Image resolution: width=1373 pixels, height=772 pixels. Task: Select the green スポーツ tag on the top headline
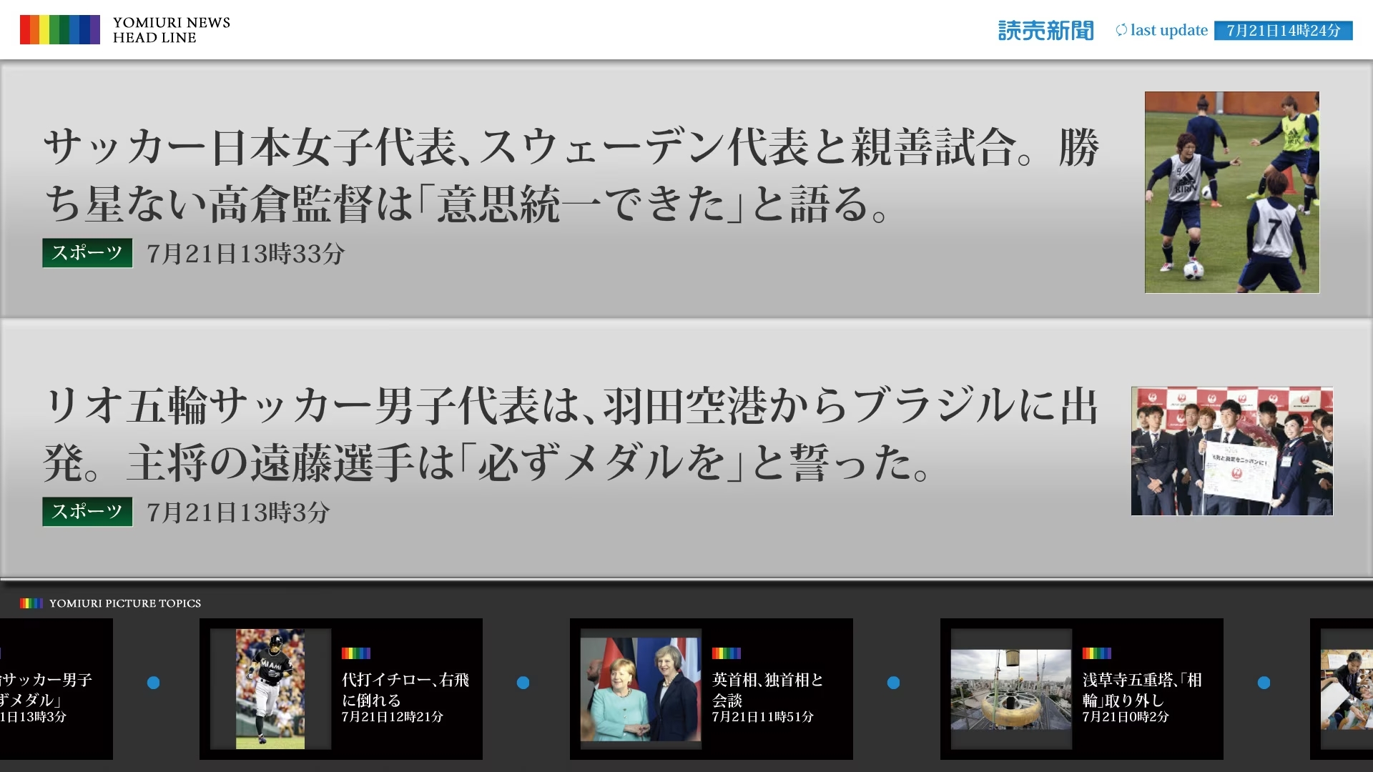click(x=87, y=252)
